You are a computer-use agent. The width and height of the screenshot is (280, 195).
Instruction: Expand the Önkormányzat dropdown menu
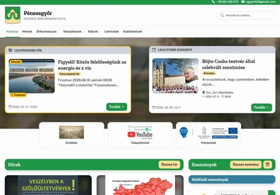pos(47,32)
